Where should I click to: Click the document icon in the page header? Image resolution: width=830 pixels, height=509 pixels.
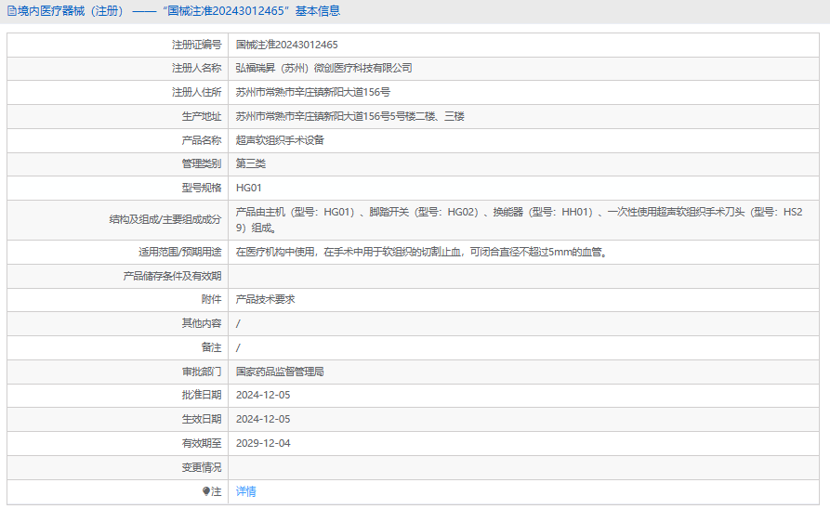[12, 11]
